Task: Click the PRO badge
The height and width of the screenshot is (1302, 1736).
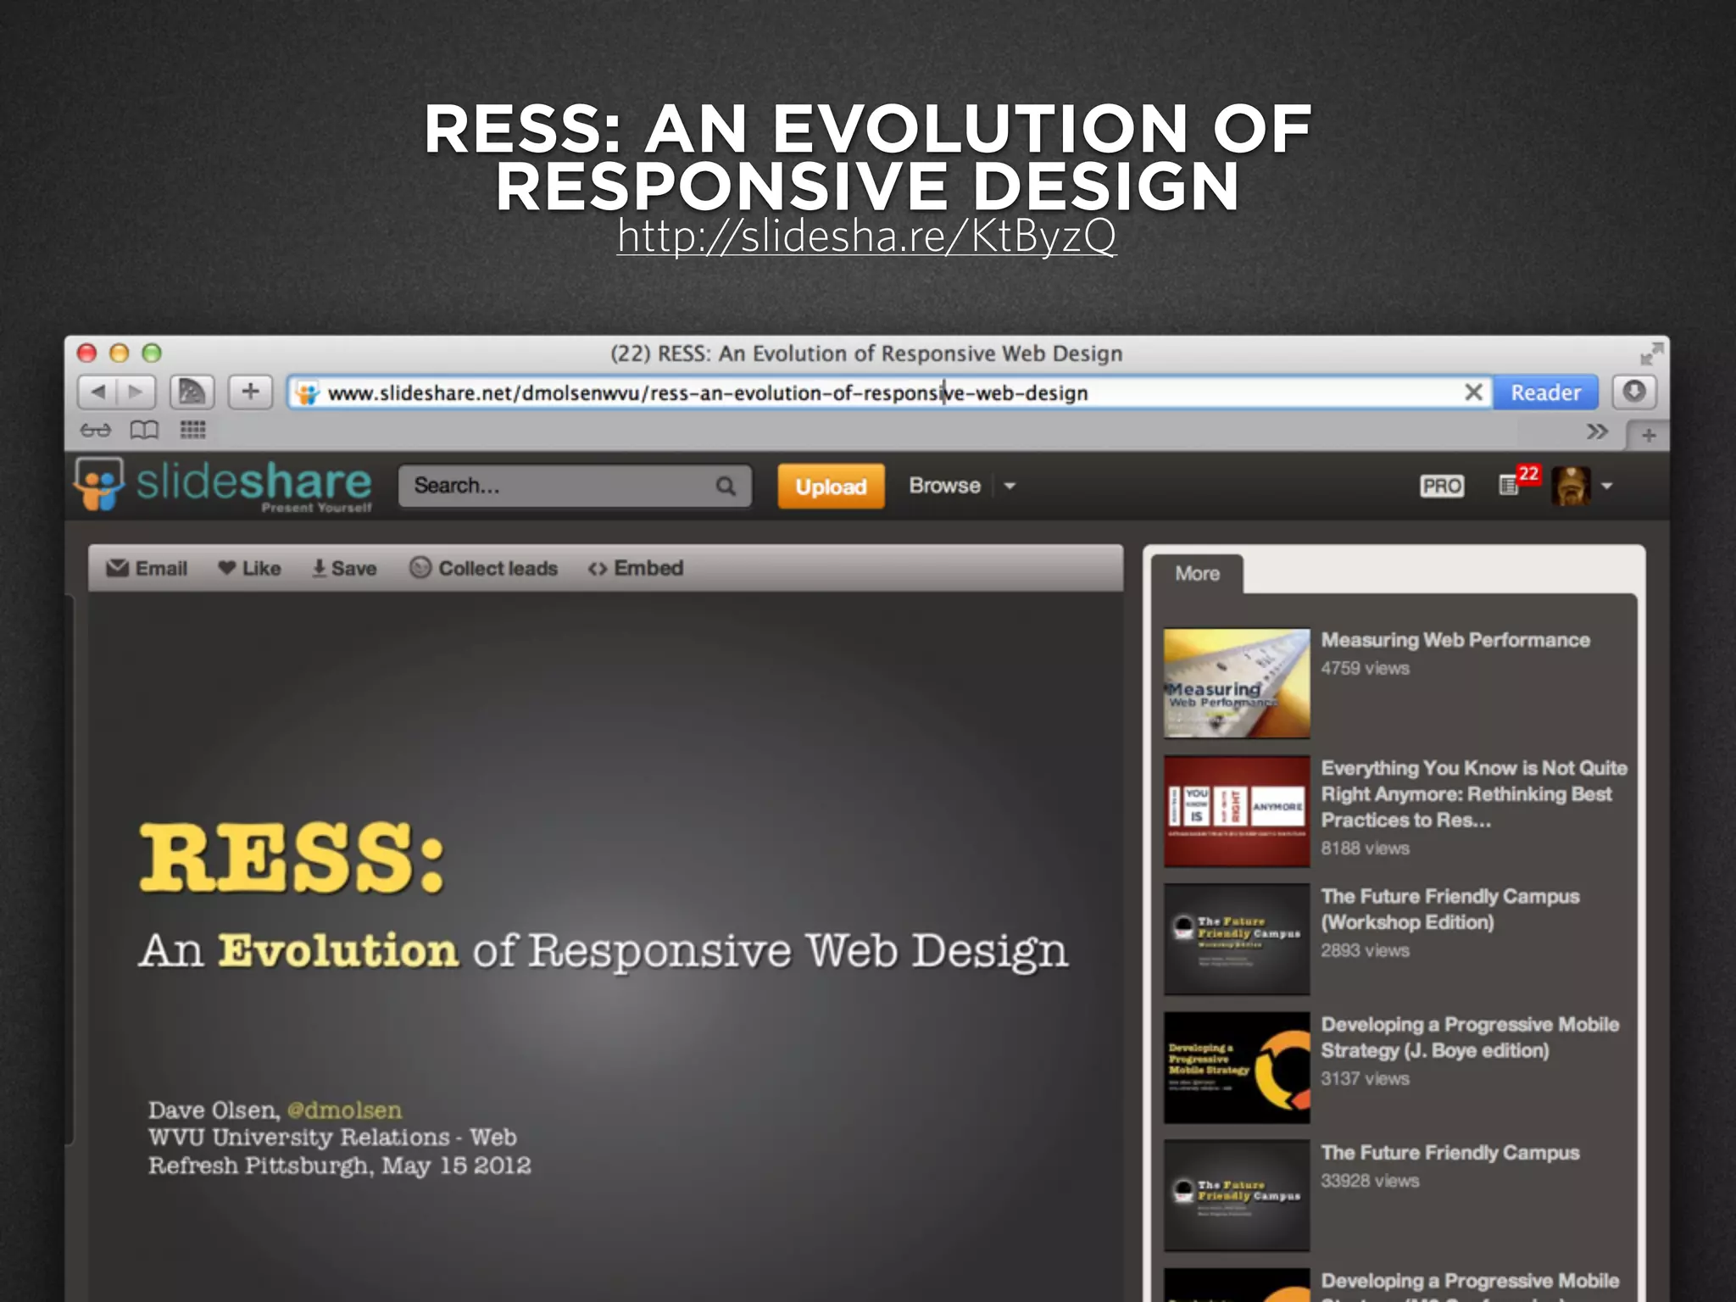Action: click(1442, 487)
